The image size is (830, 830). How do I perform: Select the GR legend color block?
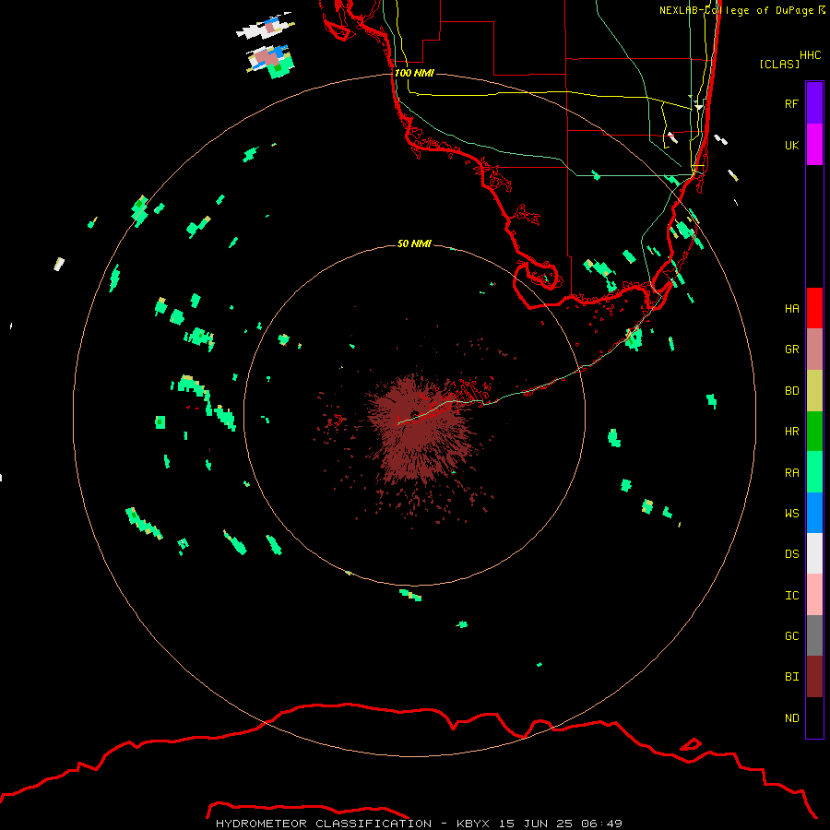pos(814,350)
